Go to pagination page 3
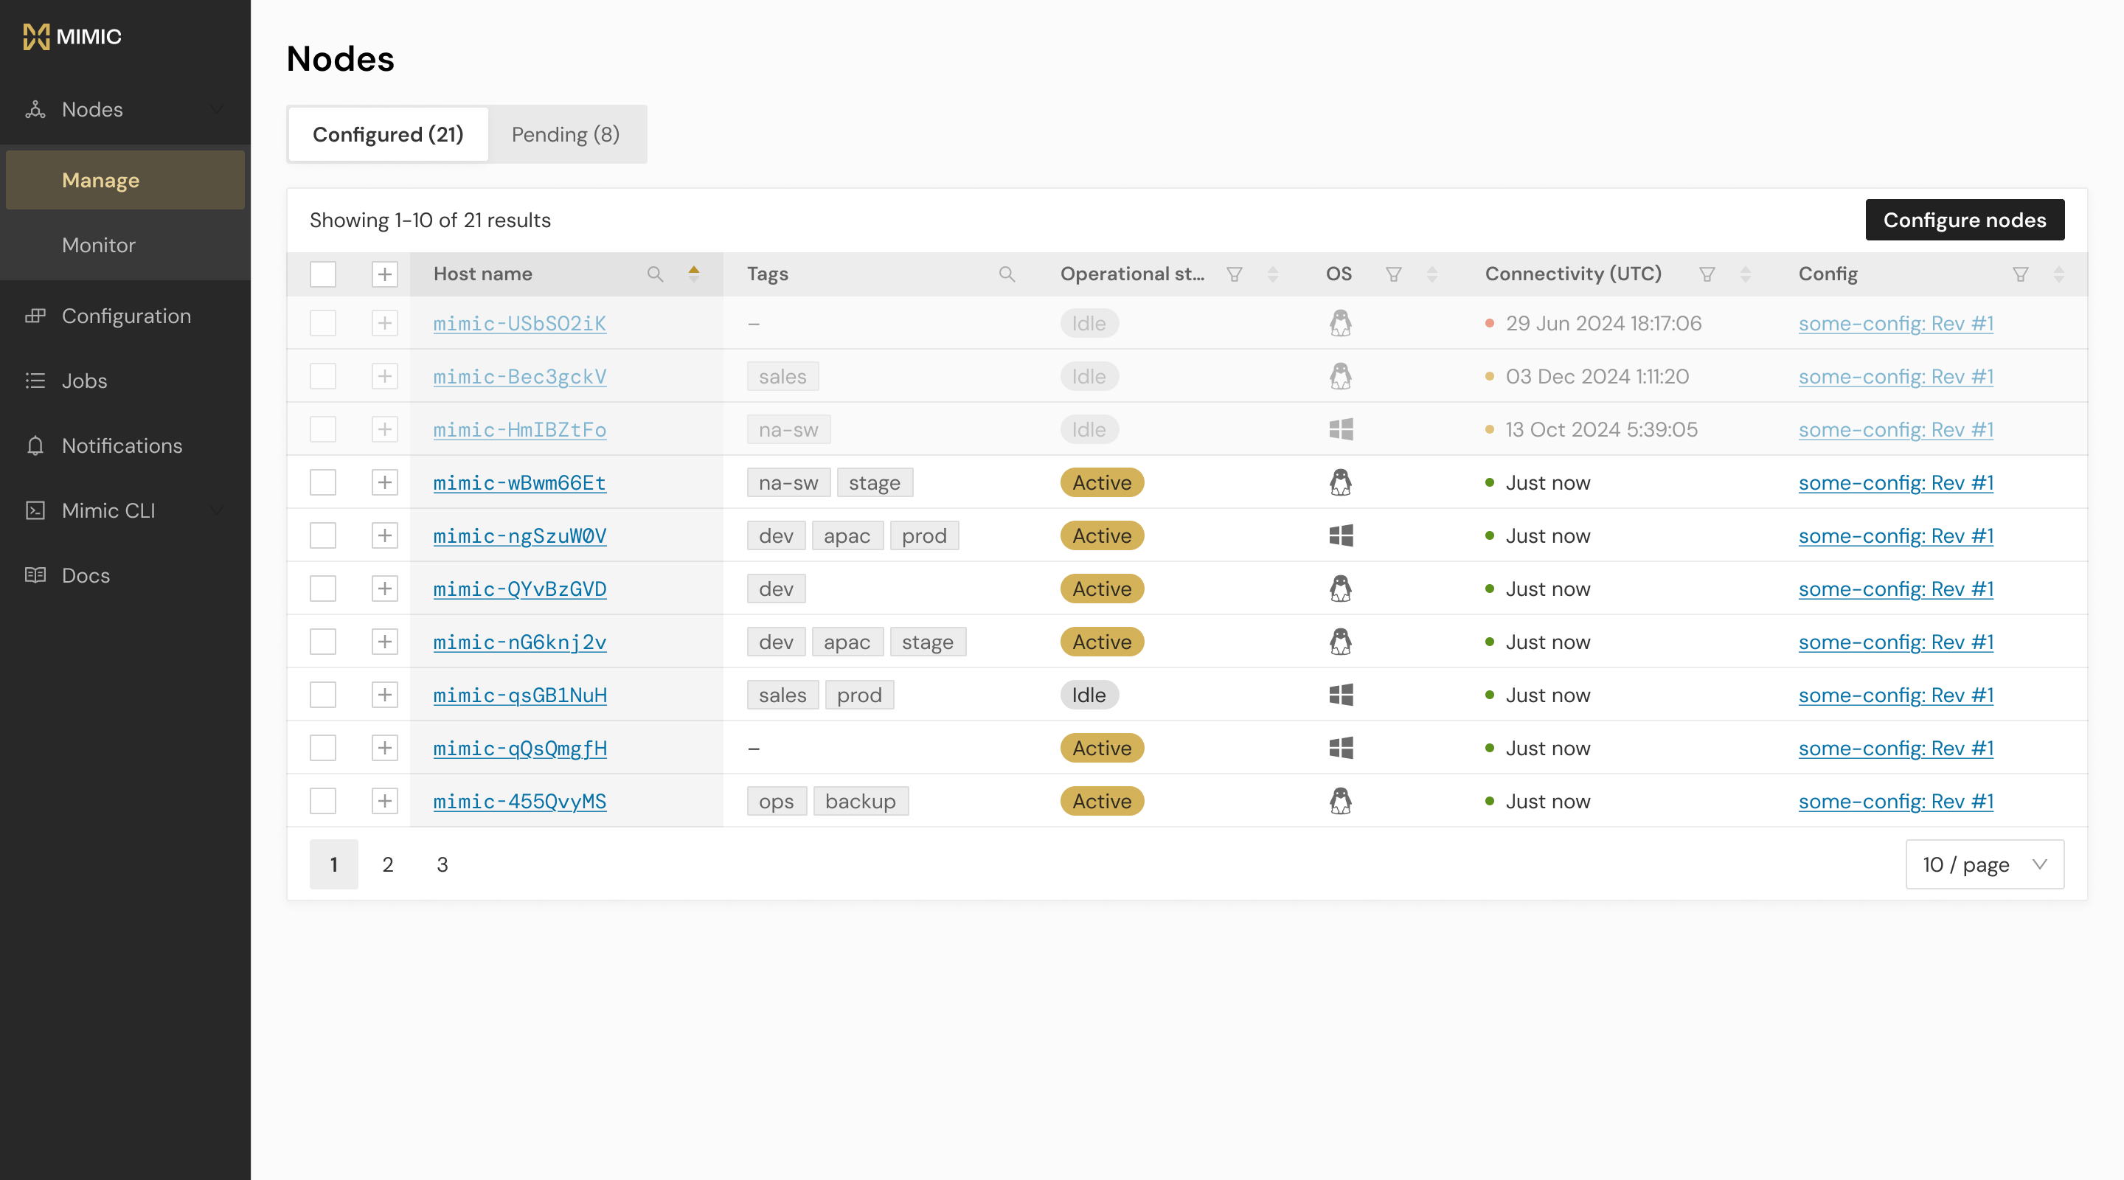 442,864
